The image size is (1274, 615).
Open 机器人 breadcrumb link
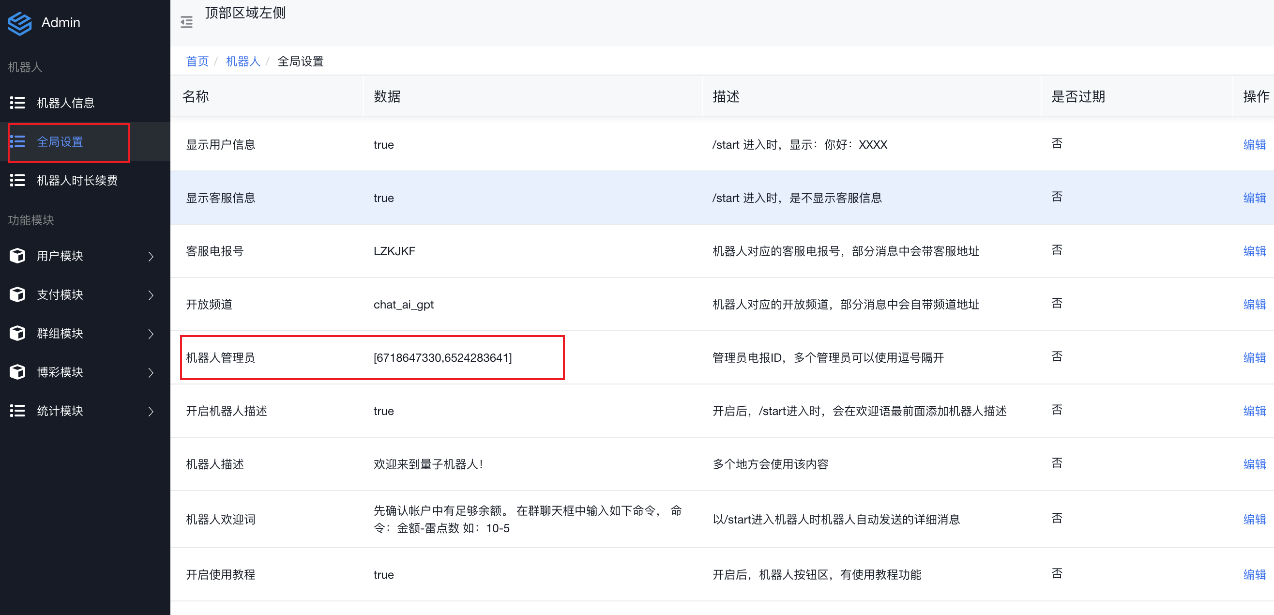(x=243, y=61)
